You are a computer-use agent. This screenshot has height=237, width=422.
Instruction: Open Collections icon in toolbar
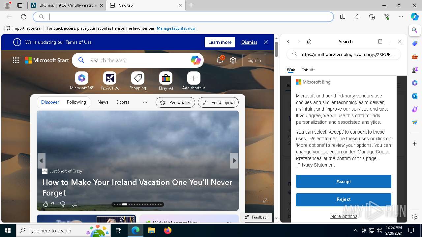click(372, 17)
